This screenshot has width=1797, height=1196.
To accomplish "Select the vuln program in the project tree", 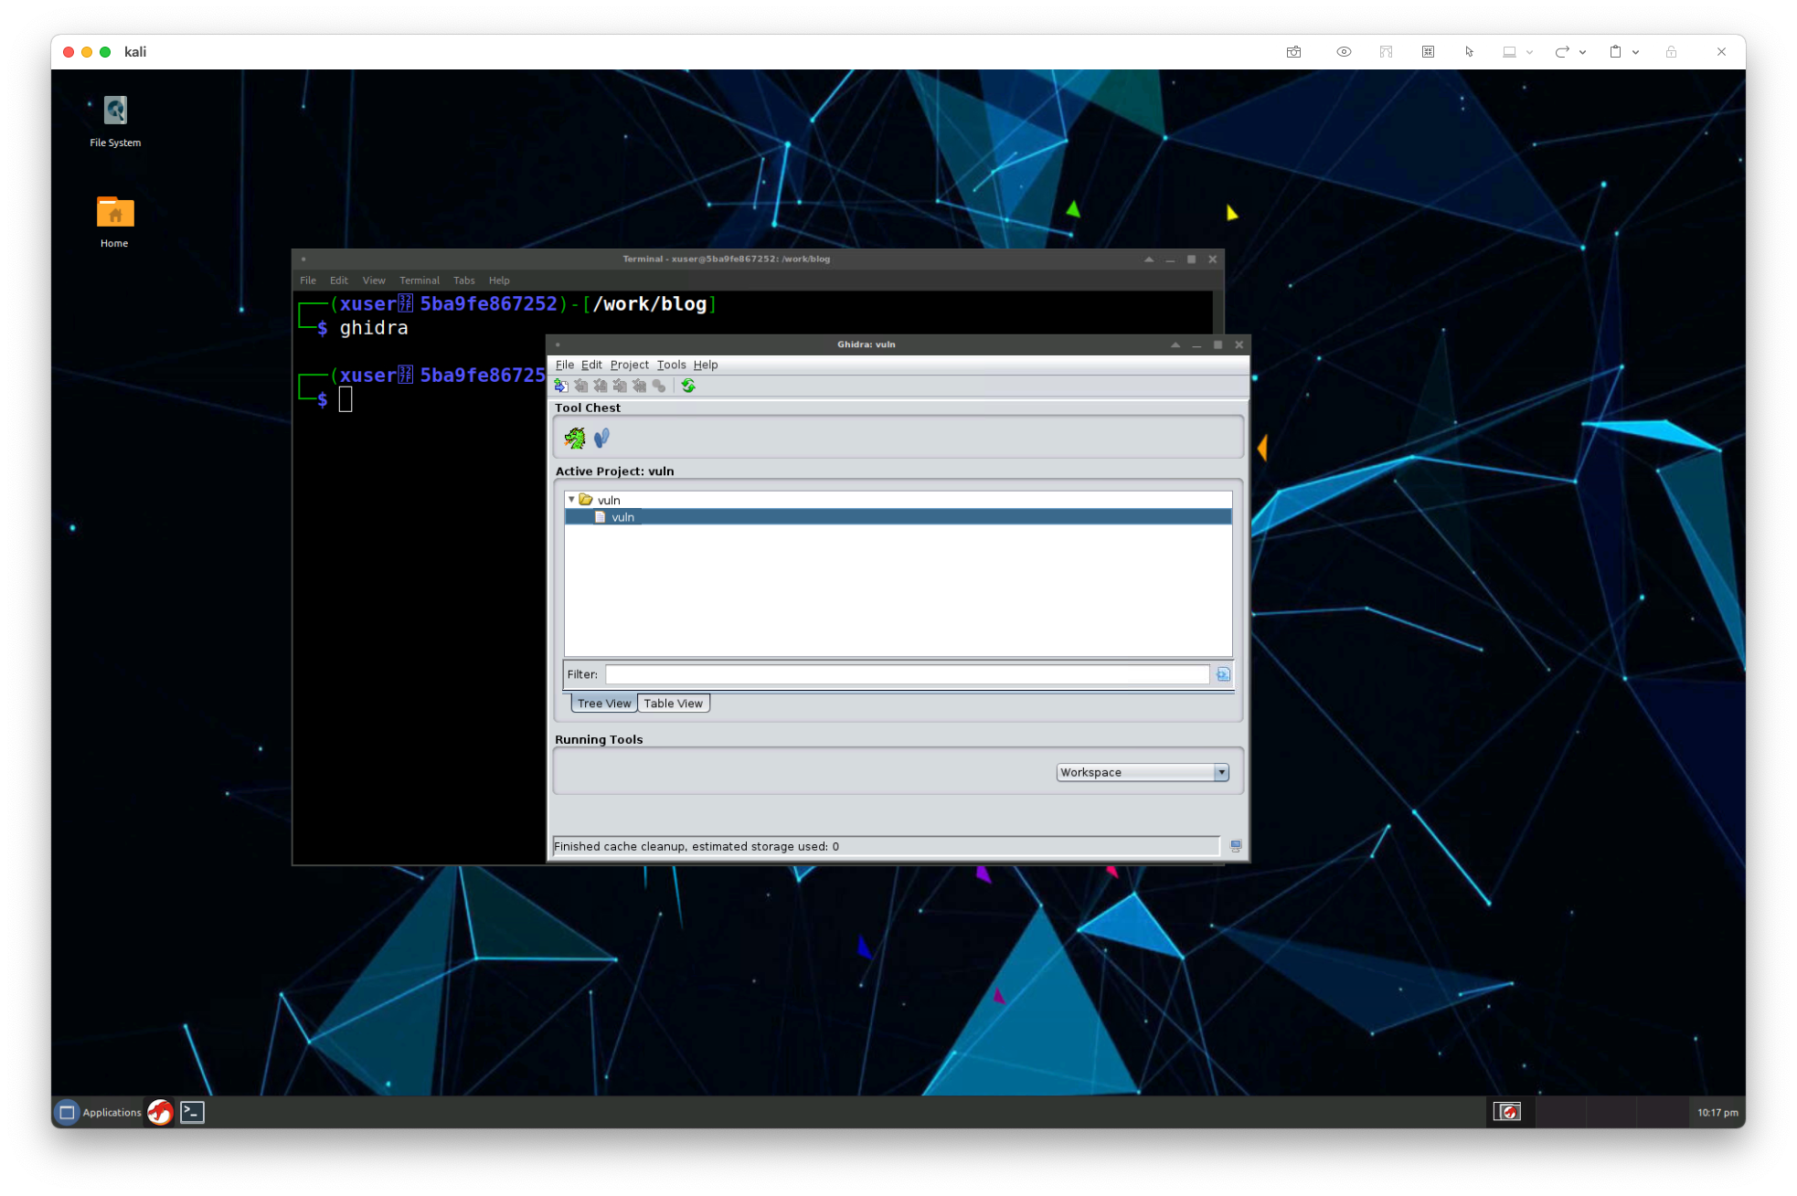I will [622, 516].
